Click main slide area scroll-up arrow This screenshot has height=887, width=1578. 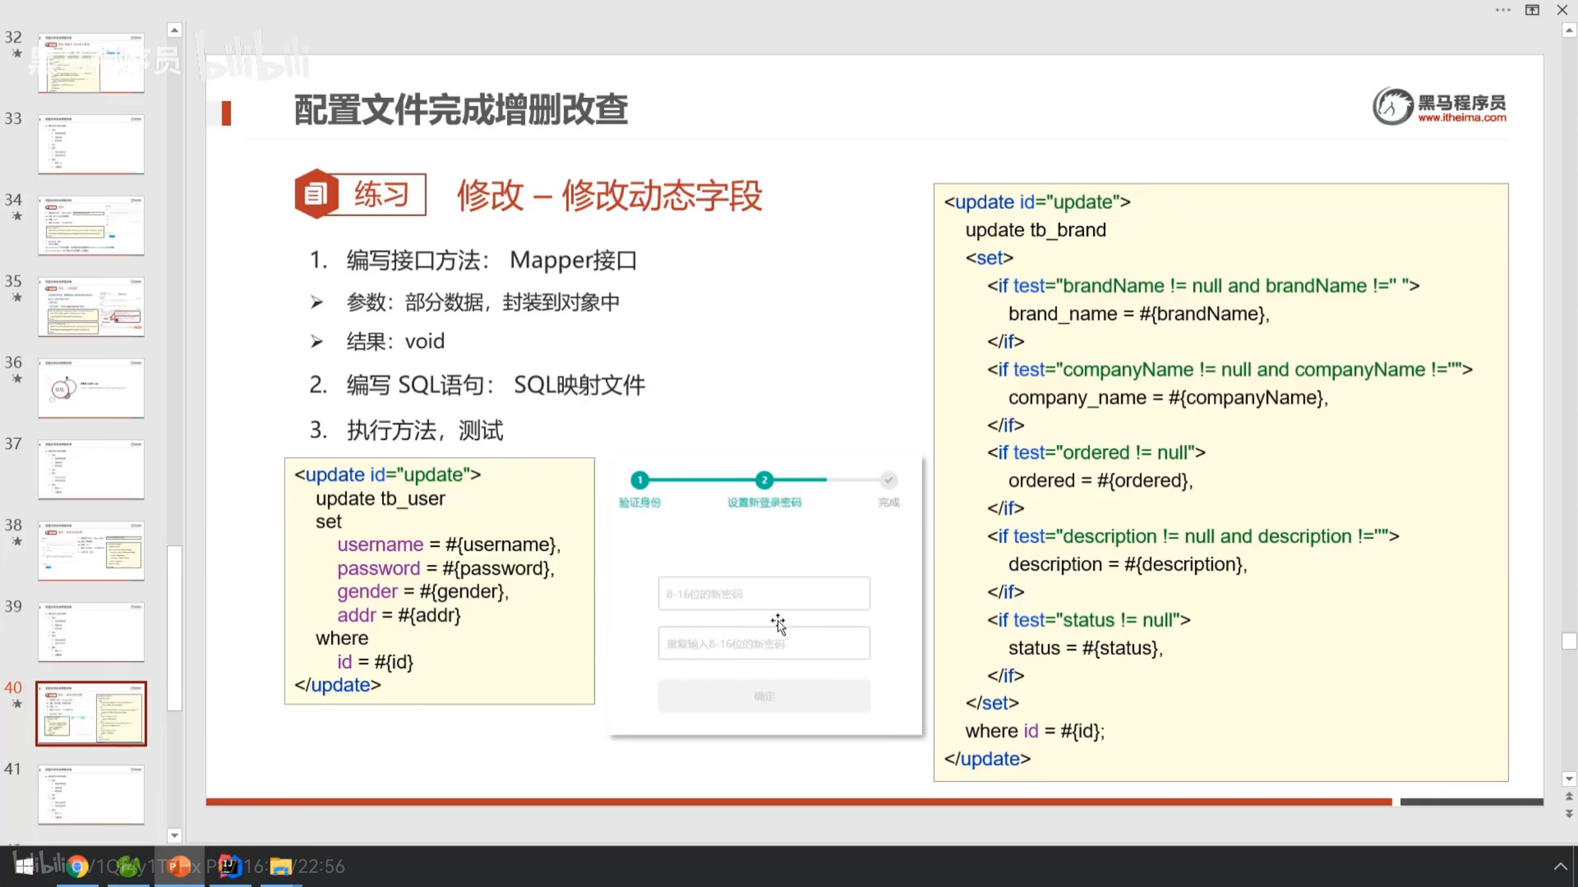click(x=1569, y=30)
